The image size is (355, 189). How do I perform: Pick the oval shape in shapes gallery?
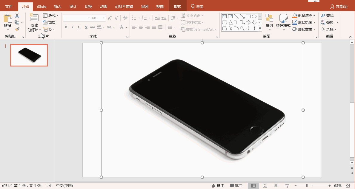coord(254,16)
